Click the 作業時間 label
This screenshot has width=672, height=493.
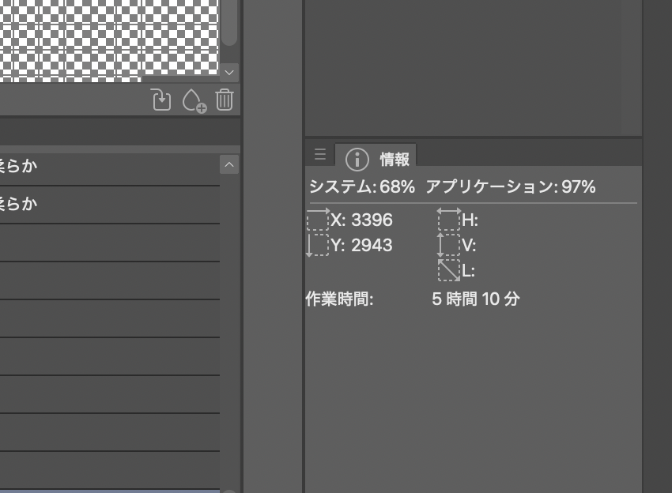click(339, 299)
